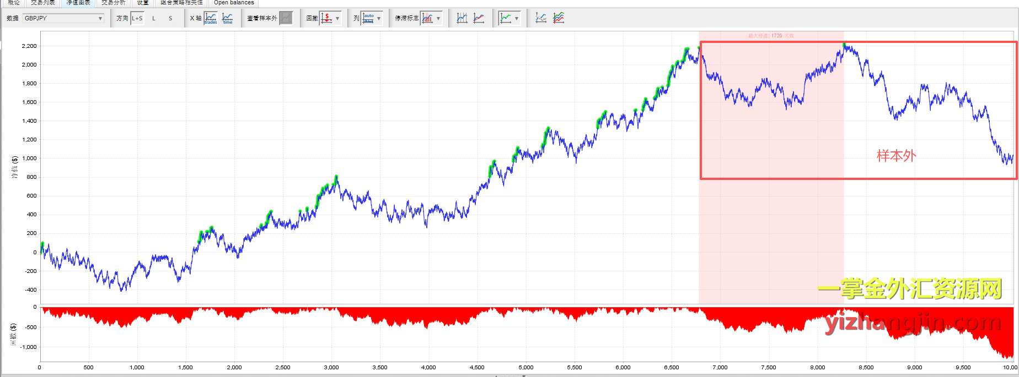Set X axis to time mode
Image resolution: width=1019 pixels, height=377 pixels.
point(227,18)
